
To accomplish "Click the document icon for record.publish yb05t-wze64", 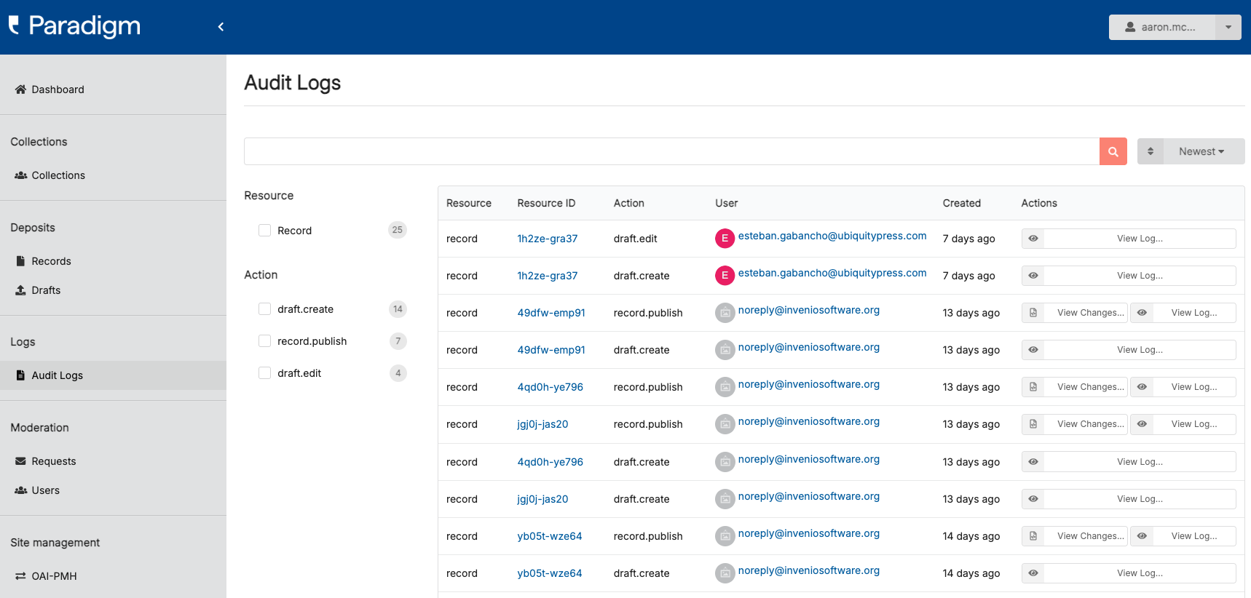I will pyautogui.click(x=1033, y=536).
